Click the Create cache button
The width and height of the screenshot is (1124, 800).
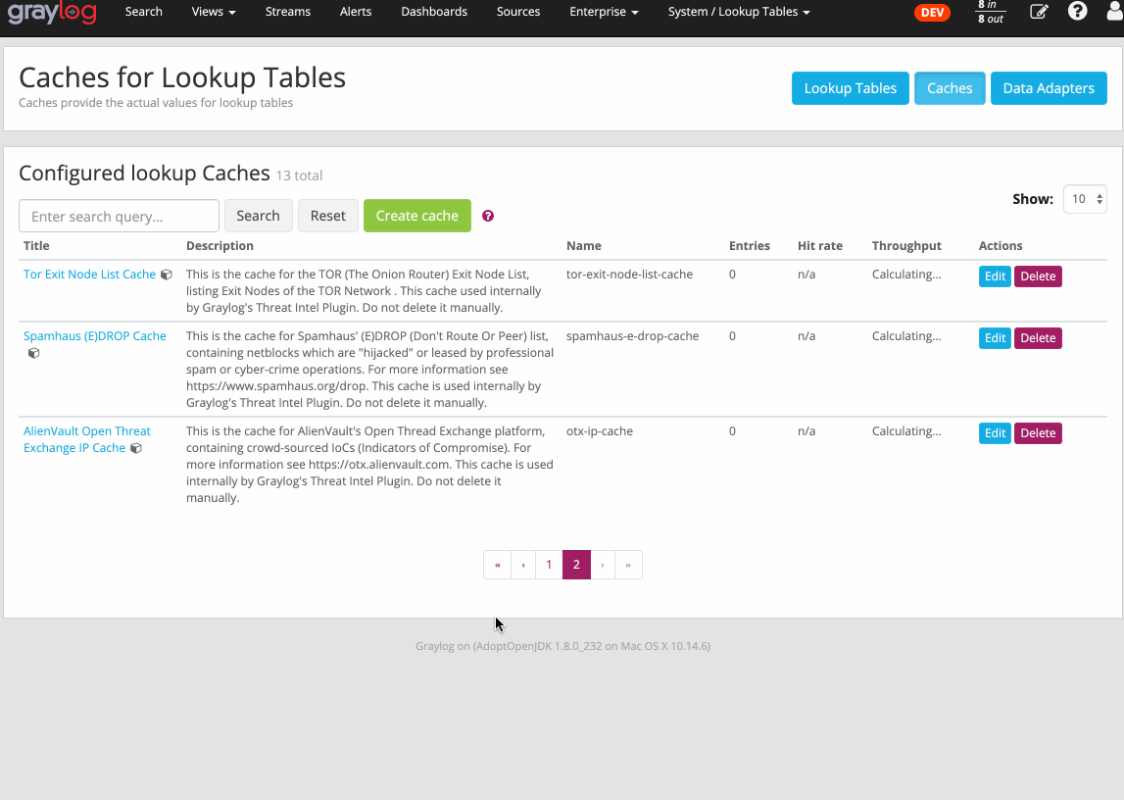pos(417,216)
